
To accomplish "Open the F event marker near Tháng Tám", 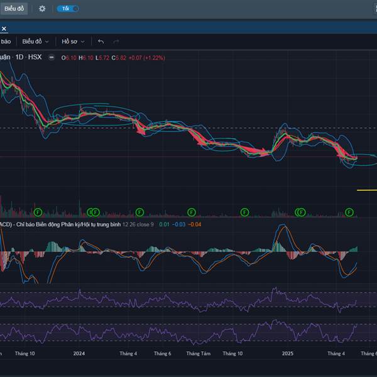I will [192, 212].
